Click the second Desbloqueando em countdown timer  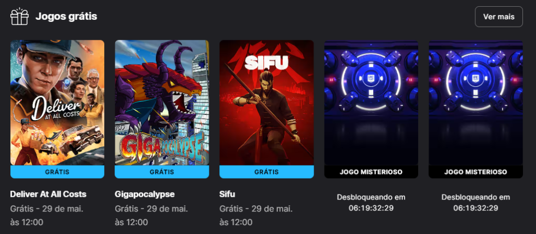(x=476, y=203)
